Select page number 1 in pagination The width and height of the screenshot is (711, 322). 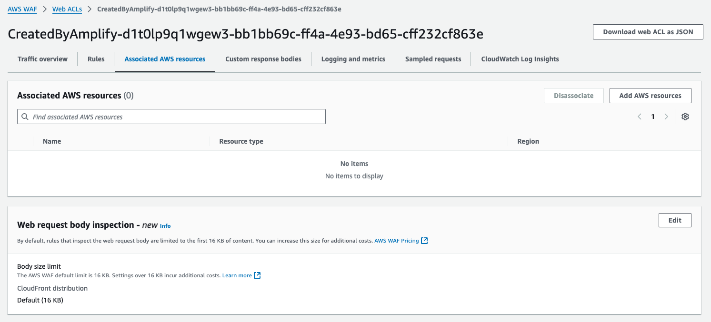tap(653, 117)
